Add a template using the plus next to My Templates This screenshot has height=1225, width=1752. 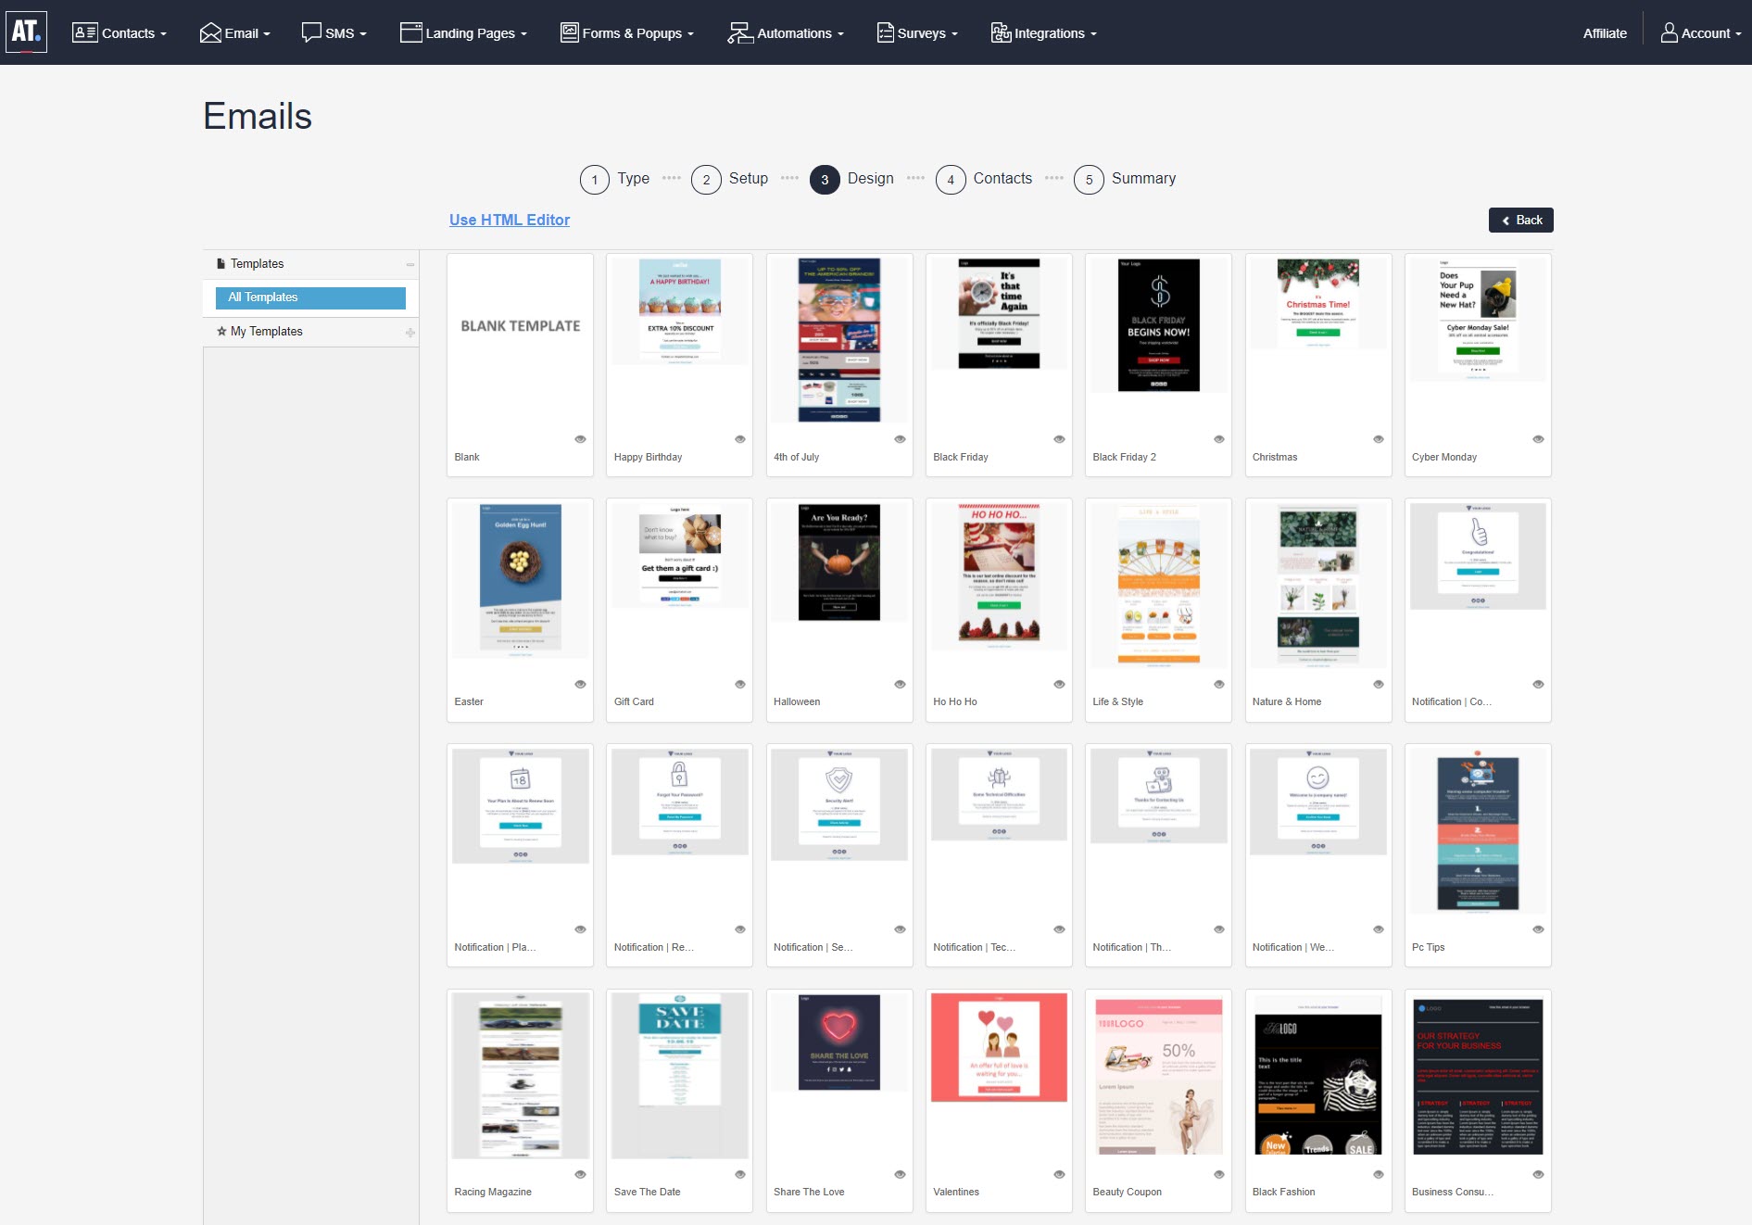click(409, 332)
